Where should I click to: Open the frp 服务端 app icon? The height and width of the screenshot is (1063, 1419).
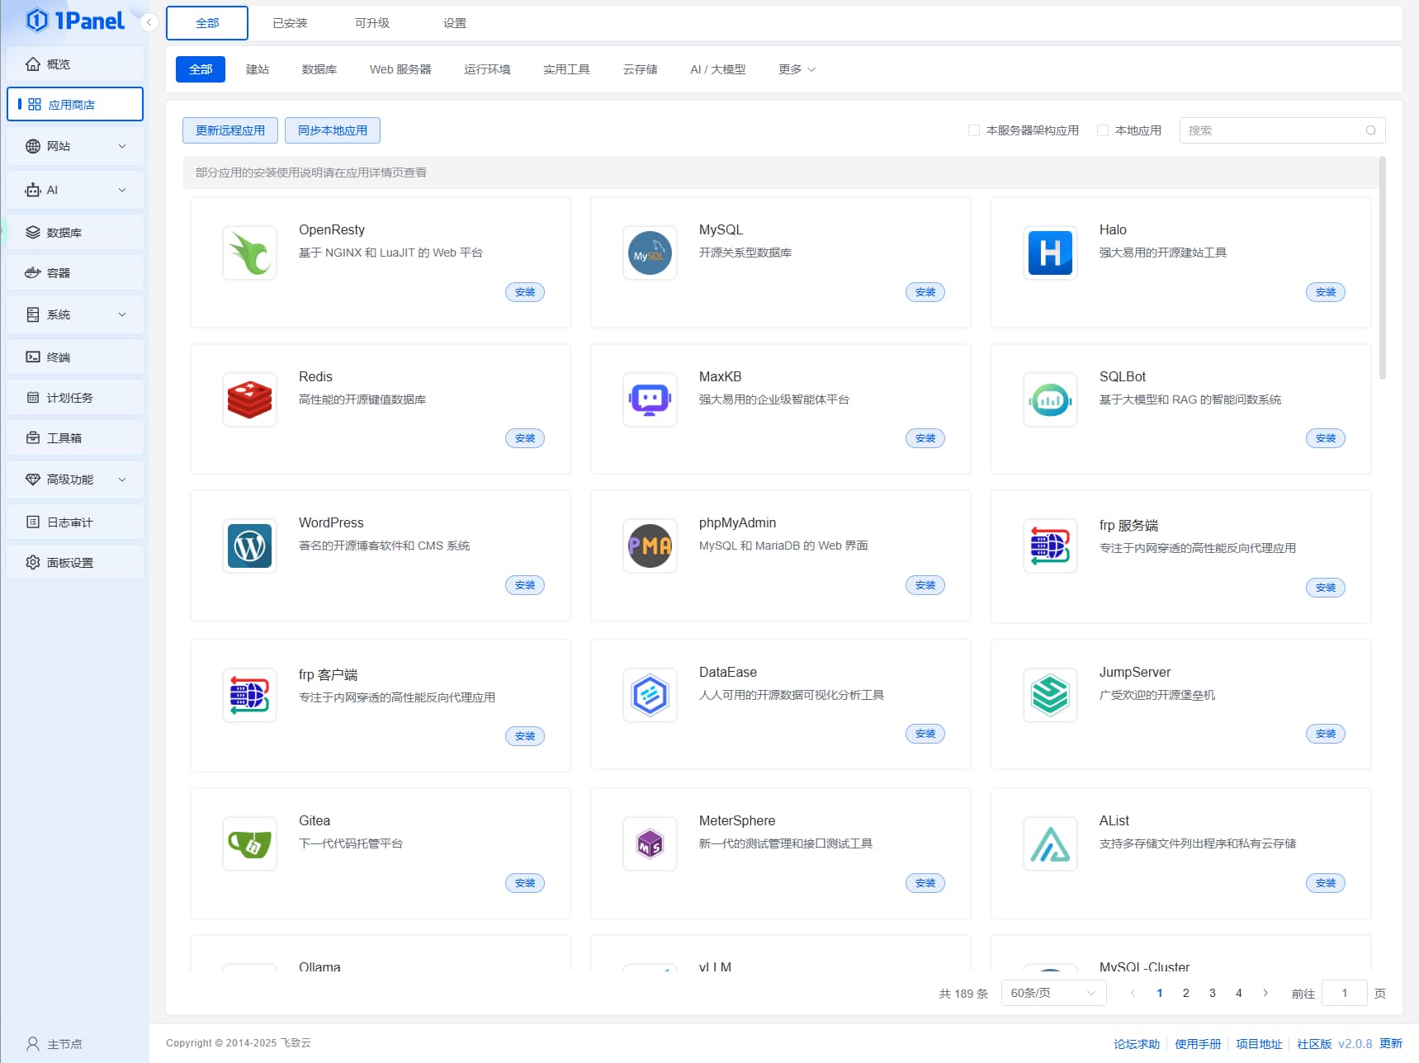click(x=1050, y=546)
